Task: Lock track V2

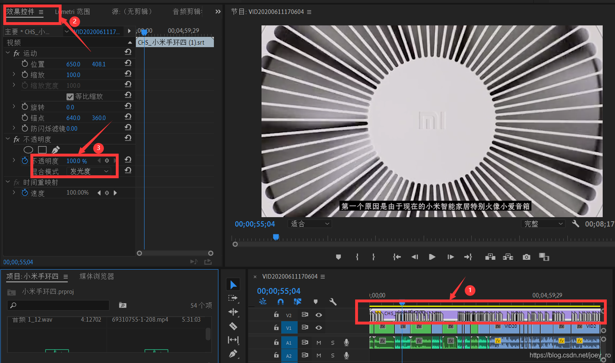Action: pos(276,315)
